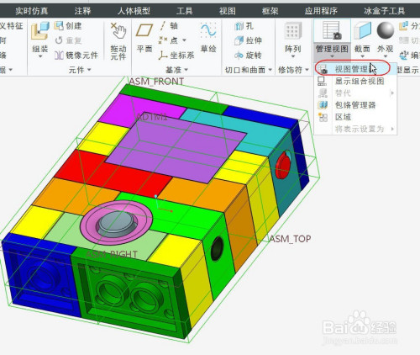Image resolution: width=420 pixels, height=355 pixels.
Task: Open the 将表示设置为 submenu
Action: point(355,129)
